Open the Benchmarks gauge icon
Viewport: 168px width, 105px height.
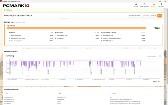(x=145, y=4)
